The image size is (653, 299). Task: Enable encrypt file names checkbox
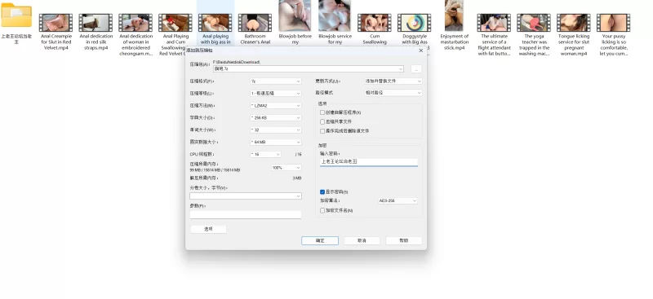[x=322, y=211]
